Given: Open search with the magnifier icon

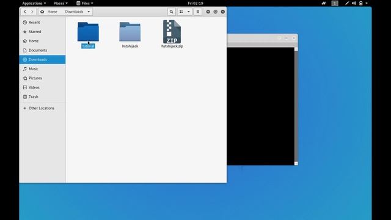Looking at the screenshot, I should click(x=171, y=12).
